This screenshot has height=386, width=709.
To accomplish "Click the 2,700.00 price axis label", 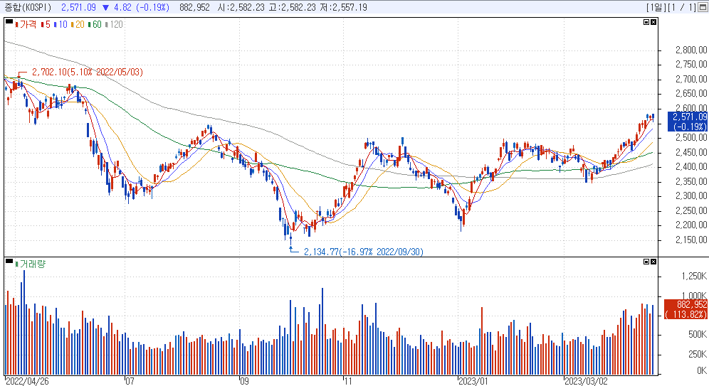I will [x=691, y=80].
